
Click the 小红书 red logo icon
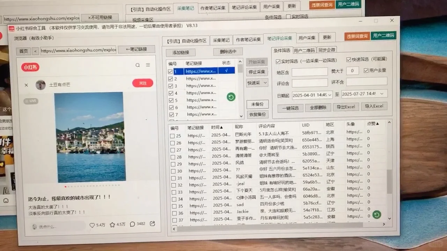(x=30, y=67)
